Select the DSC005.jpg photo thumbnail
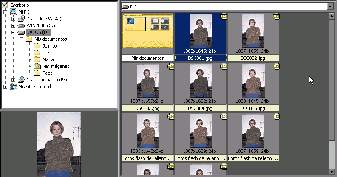This screenshot has width=337, height=177. click(253, 81)
